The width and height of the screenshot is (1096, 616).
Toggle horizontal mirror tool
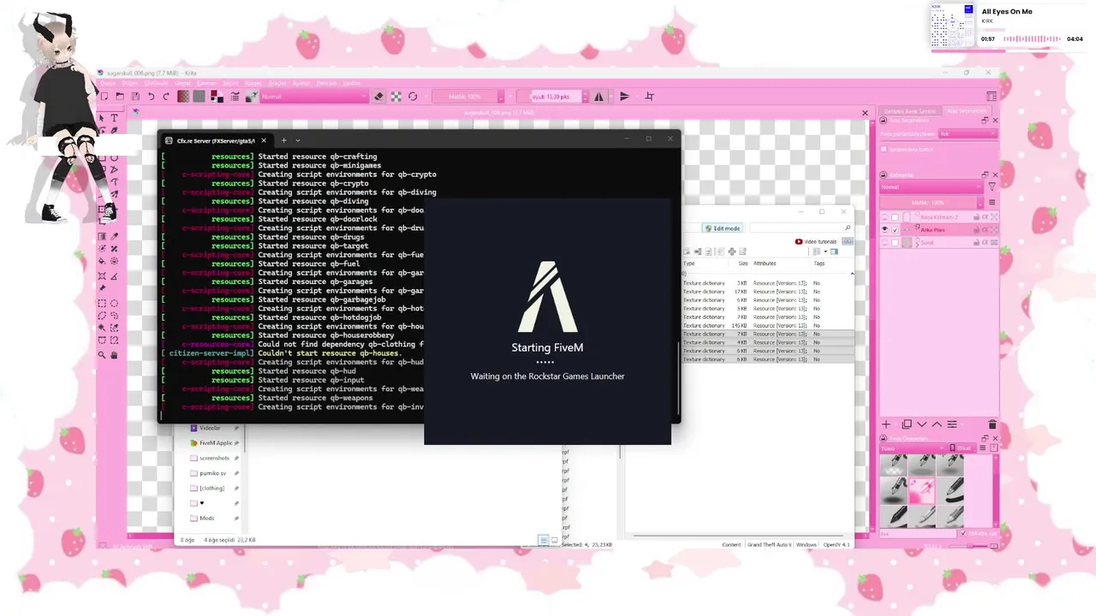tap(599, 96)
